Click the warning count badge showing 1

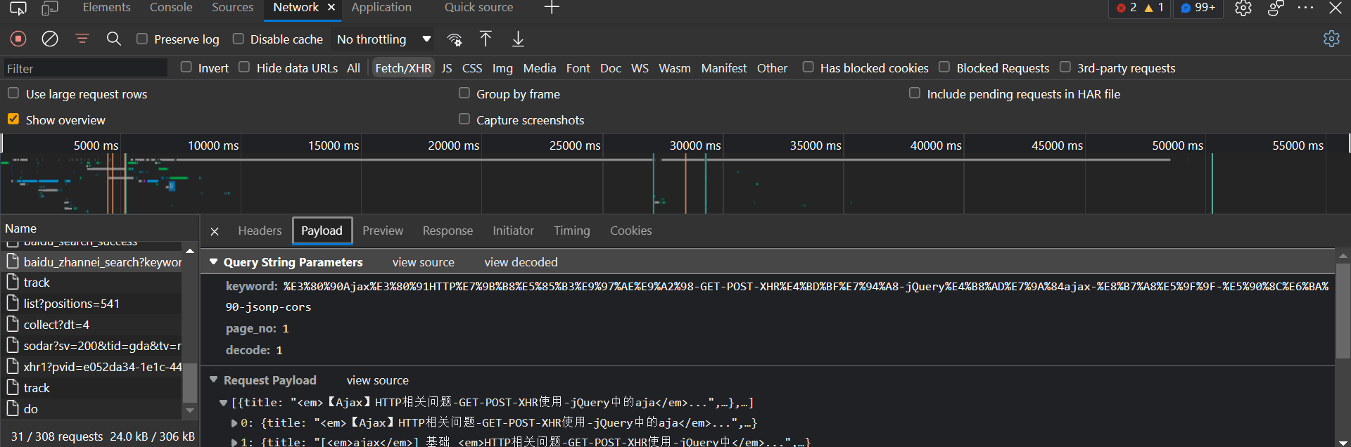(x=1154, y=8)
